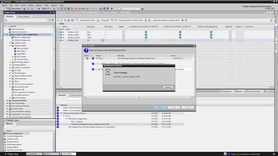This screenshot has width=278, height=156.
Task: Click the Go online toolbar button
Action: pyautogui.click(x=80, y=9)
